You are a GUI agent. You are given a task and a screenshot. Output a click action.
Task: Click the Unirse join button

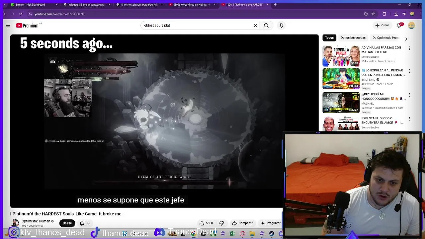[67, 223]
